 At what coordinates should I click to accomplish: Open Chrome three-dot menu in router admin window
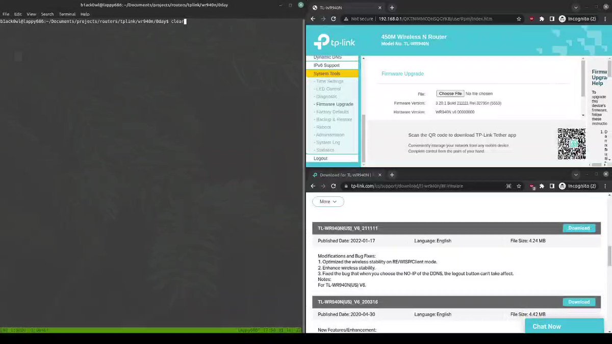coord(605,19)
